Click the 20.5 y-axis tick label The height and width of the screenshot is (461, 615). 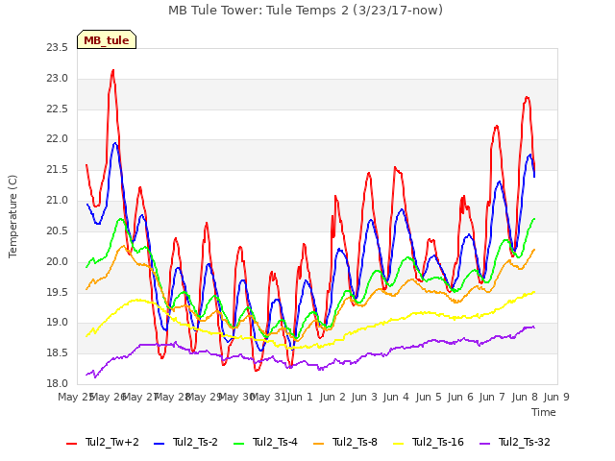[x=58, y=230]
